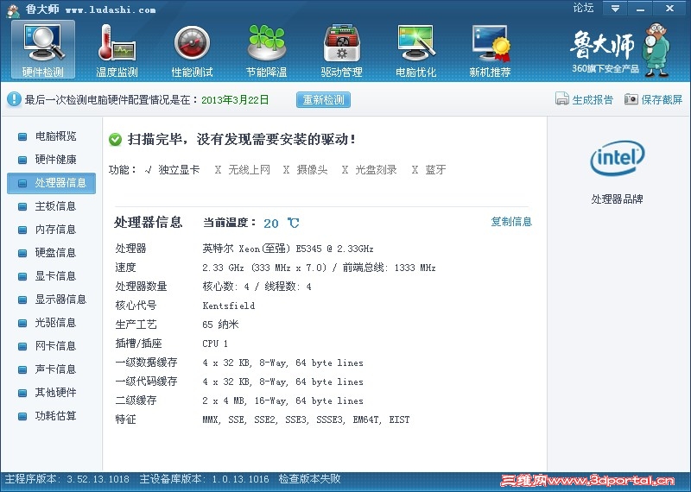The width and height of the screenshot is (691, 492).
Task: Open the 新机推荐 new PC recommendations
Action: (490, 50)
